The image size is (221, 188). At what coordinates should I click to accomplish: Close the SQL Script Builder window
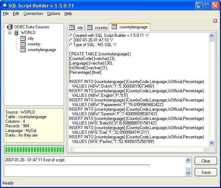tap(216, 6)
